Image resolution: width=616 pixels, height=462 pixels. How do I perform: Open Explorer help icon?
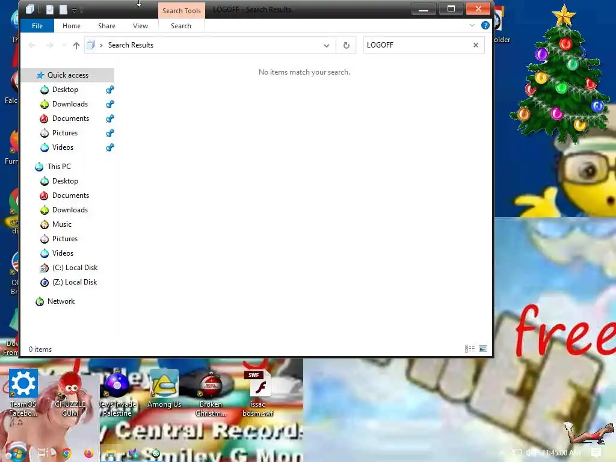[485, 25]
